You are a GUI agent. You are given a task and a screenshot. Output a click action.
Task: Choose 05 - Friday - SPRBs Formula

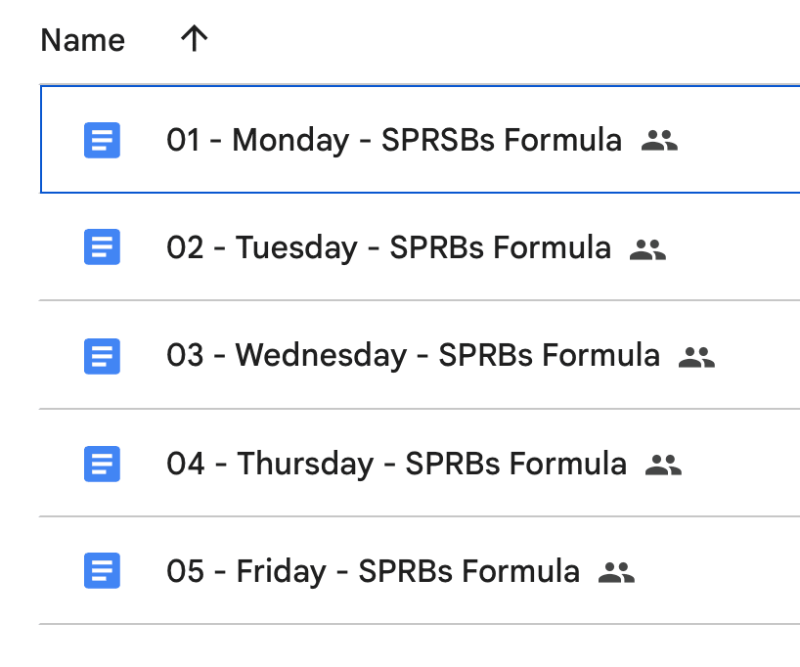click(373, 571)
